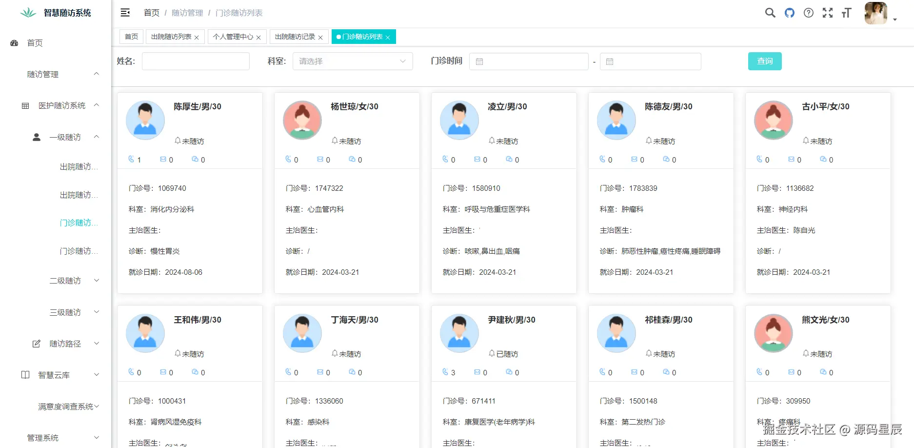Collapse the 医护随访系统 submenu
This screenshot has height=448, width=914.
56,105
